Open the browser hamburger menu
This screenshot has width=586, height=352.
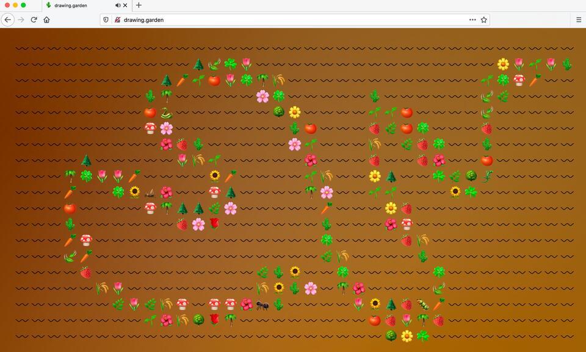578,19
